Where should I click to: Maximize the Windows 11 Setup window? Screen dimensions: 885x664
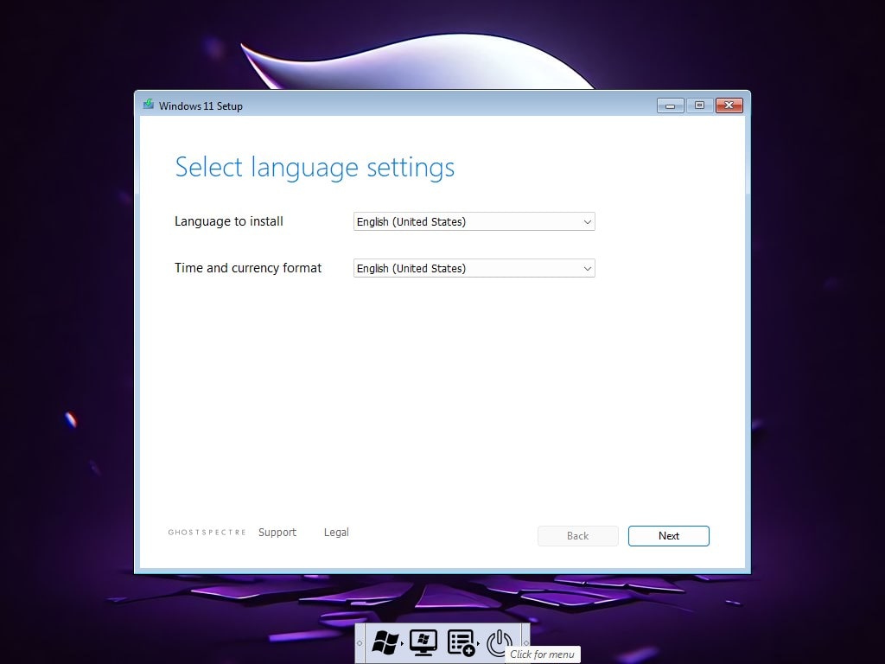click(x=700, y=105)
